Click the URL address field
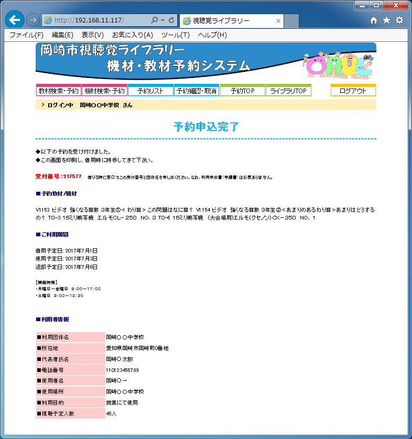Image resolution: width=412 pixels, height=439 pixels. [100, 20]
